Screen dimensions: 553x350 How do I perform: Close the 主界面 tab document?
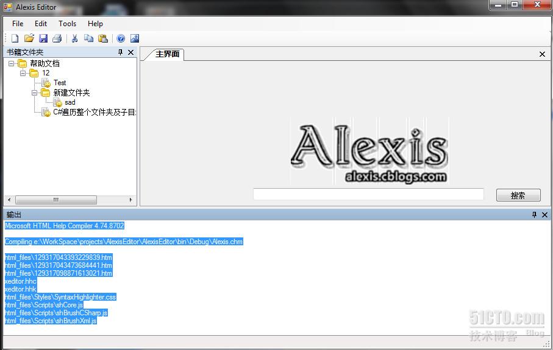pyautogui.click(x=543, y=54)
